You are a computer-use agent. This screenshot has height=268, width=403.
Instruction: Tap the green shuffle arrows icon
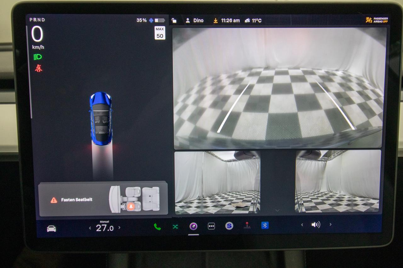coord(175,226)
